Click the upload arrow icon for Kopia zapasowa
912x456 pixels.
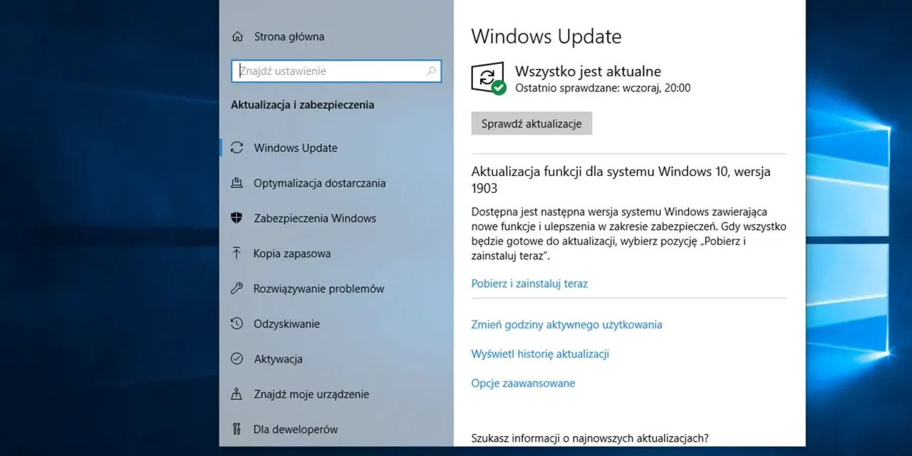[x=237, y=253]
